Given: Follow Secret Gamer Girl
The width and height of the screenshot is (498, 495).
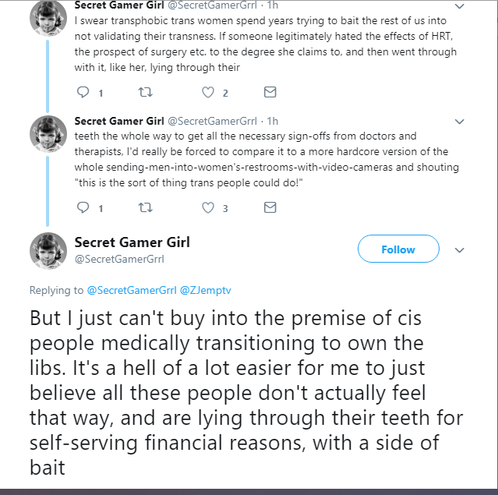Looking at the screenshot, I should point(398,249).
